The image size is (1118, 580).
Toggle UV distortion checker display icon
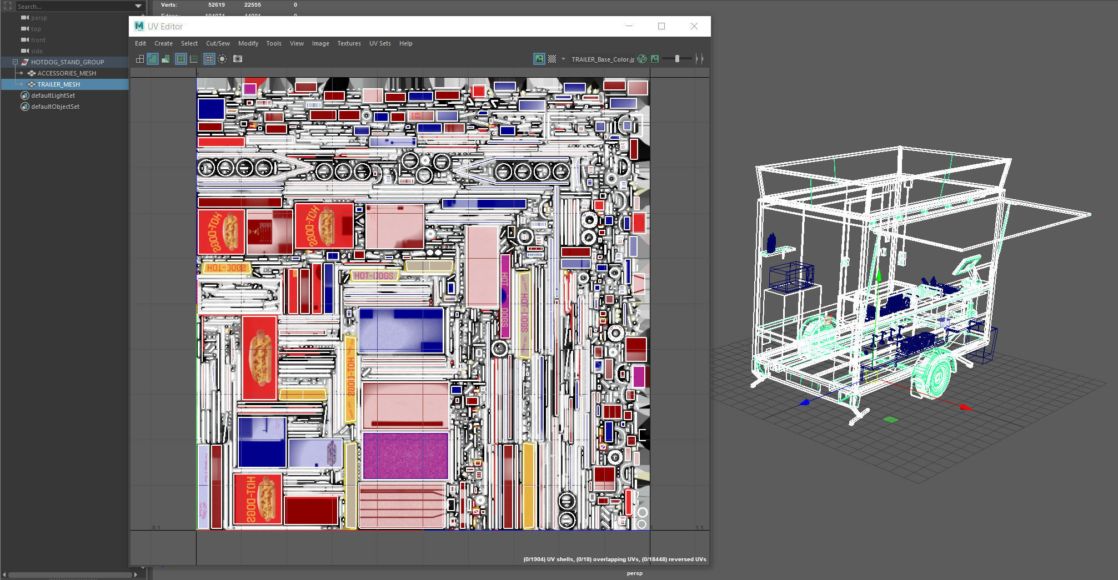point(166,59)
